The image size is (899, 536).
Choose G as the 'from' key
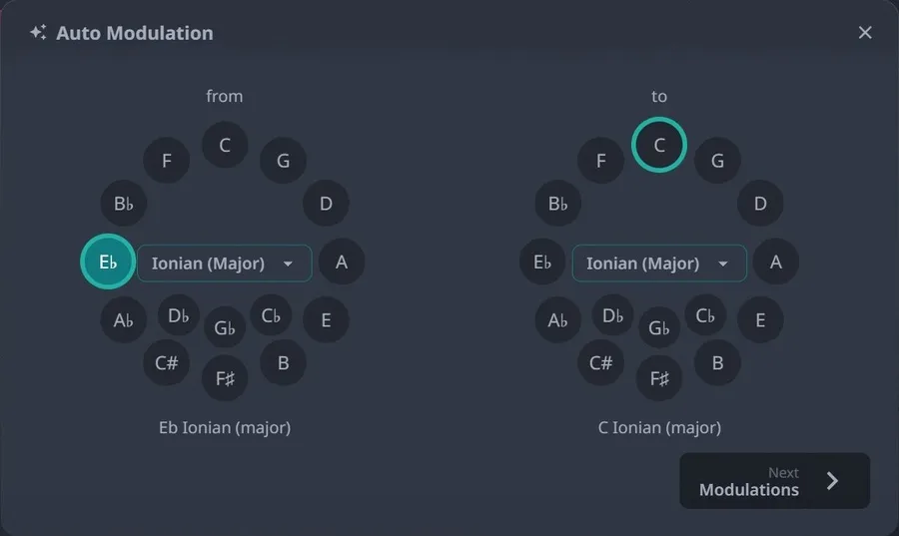(x=284, y=161)
